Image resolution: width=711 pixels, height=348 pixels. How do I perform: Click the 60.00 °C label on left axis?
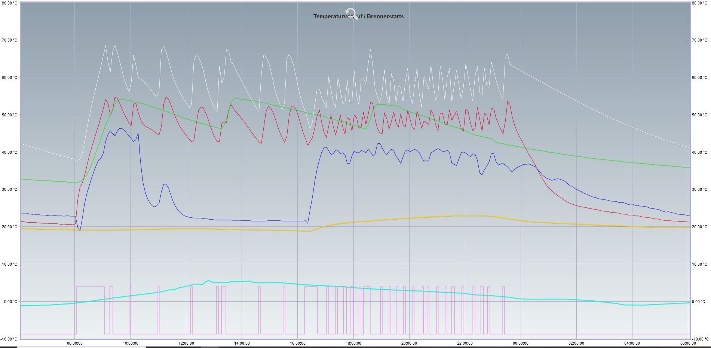[9, 77]
